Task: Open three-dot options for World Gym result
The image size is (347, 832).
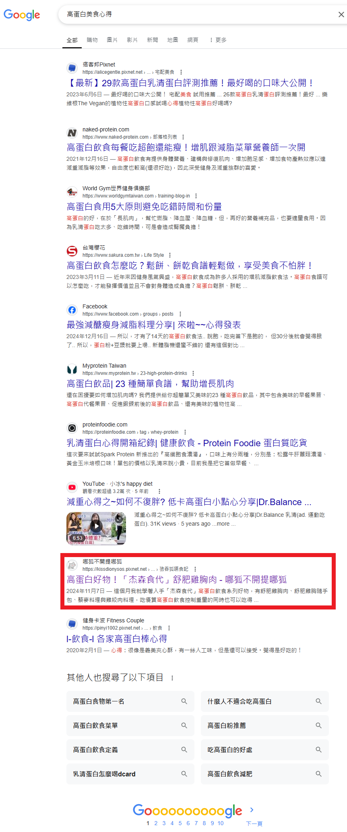Action: (196, 196)
